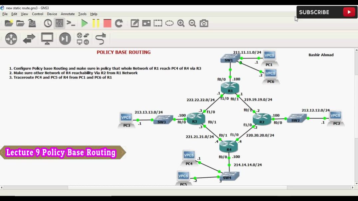Click the horizontal scrollbar right arrow
The image size is (358, 201).
(x=353, y=188)
